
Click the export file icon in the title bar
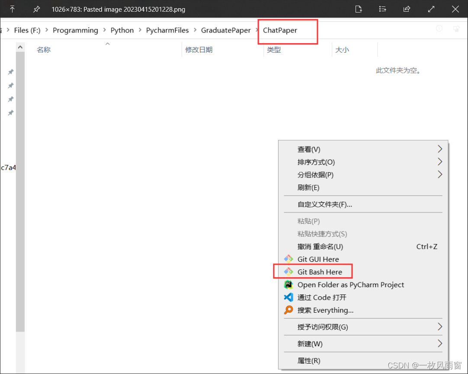[359, 9]
